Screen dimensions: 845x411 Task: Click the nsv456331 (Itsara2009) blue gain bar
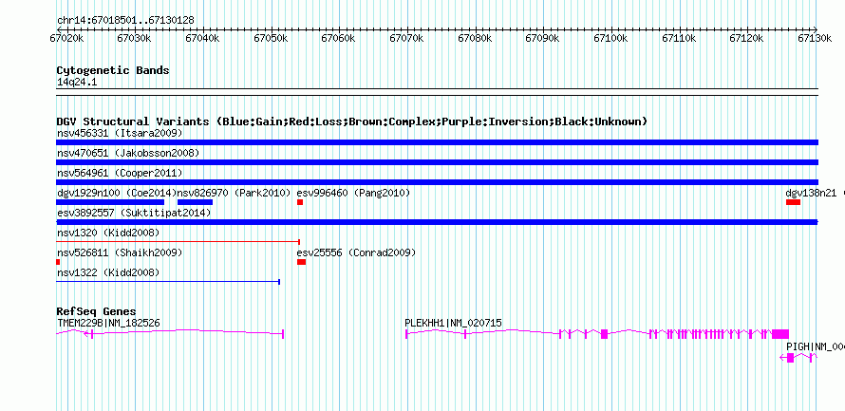click(x=437, y=142)
